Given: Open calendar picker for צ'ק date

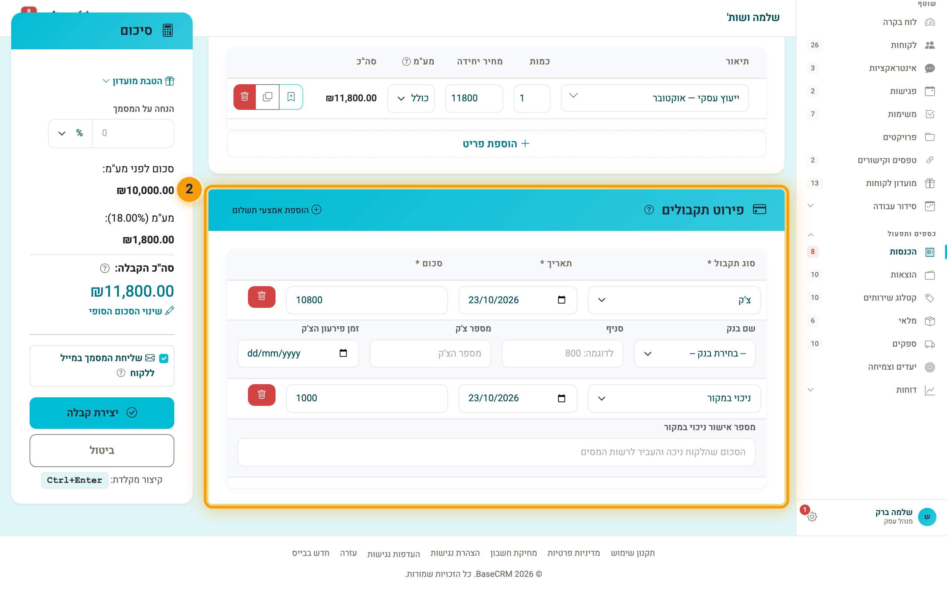Looking at the screenshot, I should tap(561, 300).
